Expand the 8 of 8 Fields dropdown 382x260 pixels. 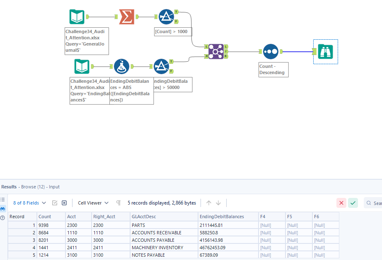(29, 203)
